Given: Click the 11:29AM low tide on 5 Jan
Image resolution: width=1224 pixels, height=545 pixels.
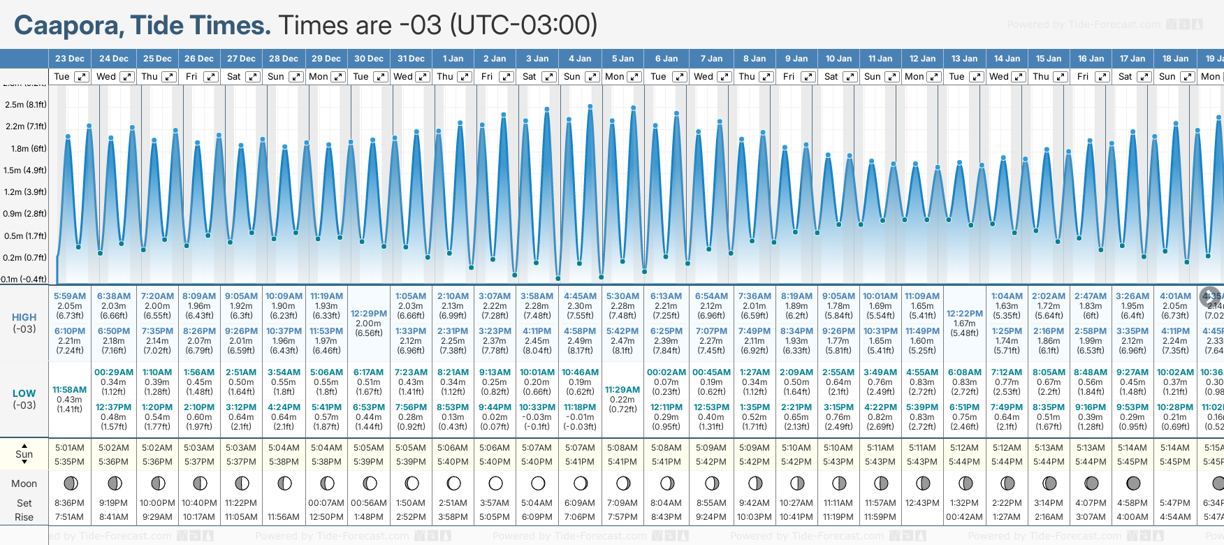Looking at the screenshot, I should [622, 390].
